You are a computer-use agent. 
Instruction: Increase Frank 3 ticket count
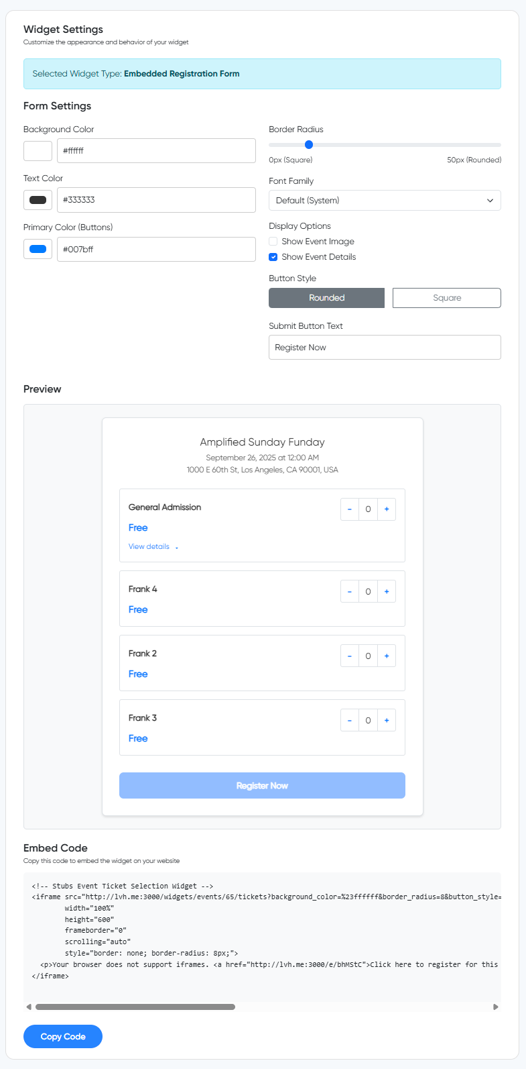[387, 720]
